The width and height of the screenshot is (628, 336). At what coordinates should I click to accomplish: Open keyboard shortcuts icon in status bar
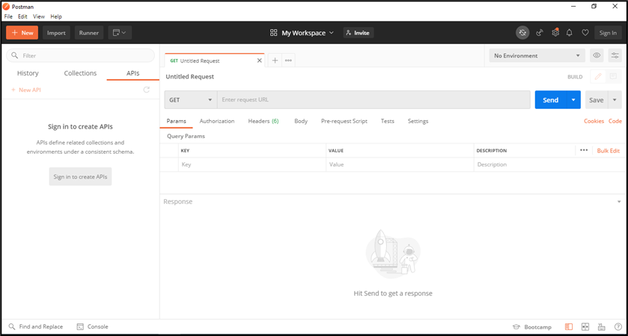click(602, 327)
